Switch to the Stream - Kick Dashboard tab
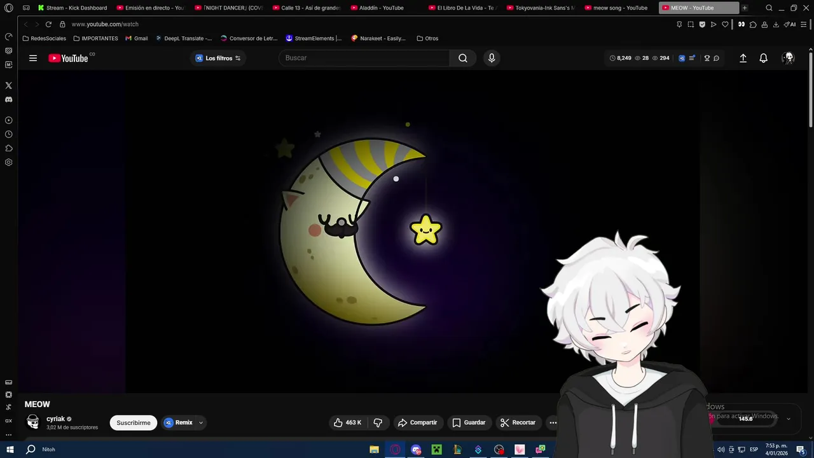This screenshot has width=814, height=458. 72,8
